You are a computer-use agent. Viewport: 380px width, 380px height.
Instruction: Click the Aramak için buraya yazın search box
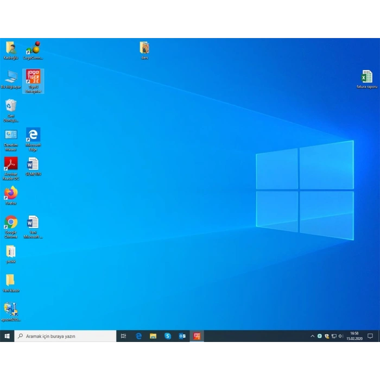(x=66, y=336)
